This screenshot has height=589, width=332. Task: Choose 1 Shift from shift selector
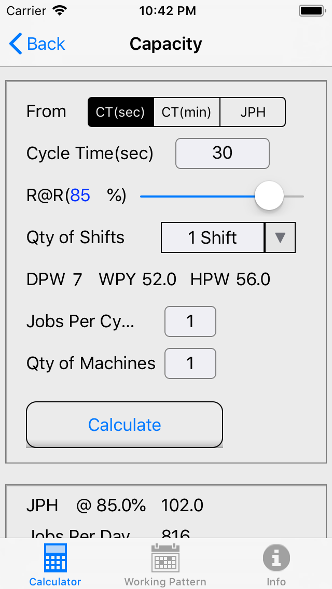tap(213, 237)
